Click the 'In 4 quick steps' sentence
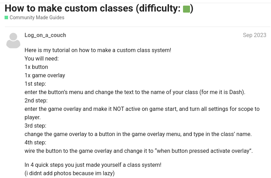 coord(93,165)
